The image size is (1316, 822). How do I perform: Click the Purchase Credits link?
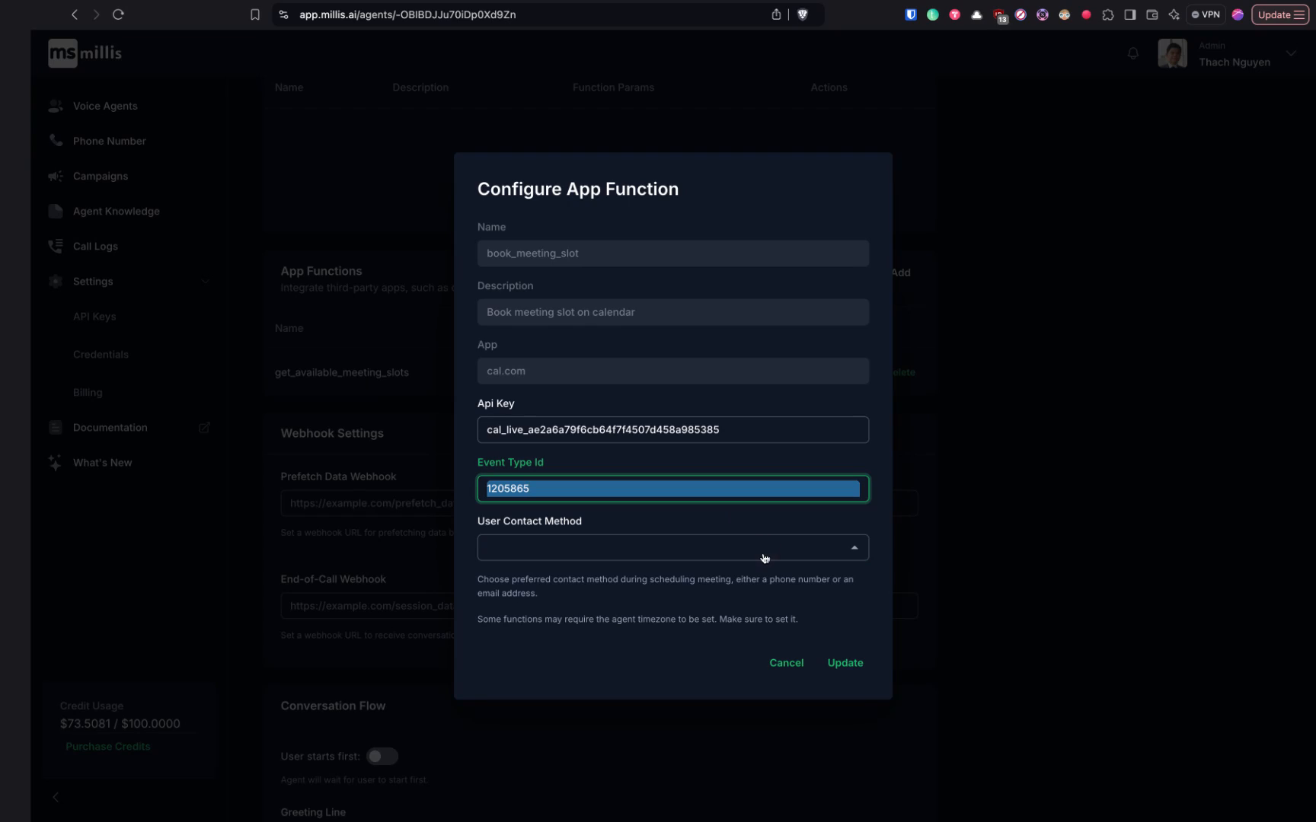click(x=107, y=746)
